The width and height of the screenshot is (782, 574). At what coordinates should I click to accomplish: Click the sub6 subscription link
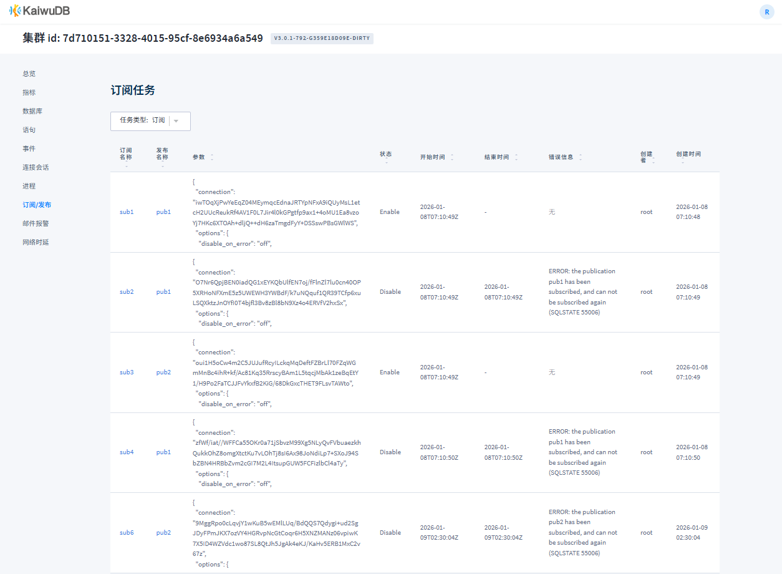tap(127, 533)
